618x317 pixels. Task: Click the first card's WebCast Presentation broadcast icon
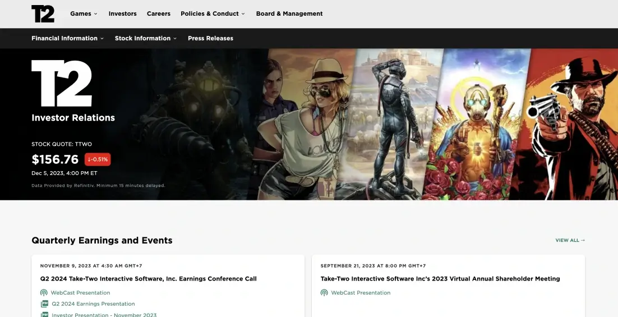tap(44, 292)
